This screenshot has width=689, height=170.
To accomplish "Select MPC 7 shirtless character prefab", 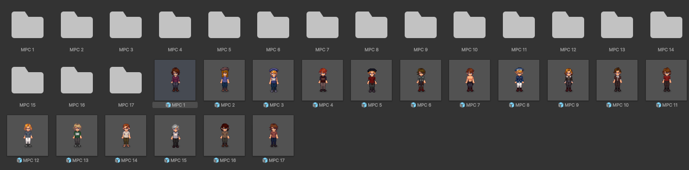I will pyautogui.click(x=470, y=80).
